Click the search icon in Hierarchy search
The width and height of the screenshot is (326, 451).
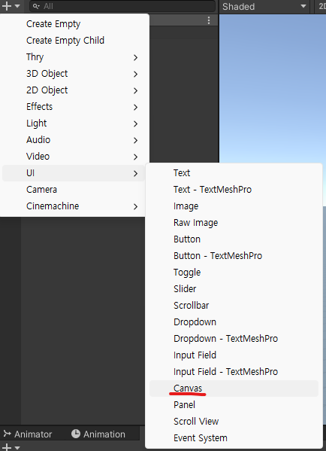36,6
